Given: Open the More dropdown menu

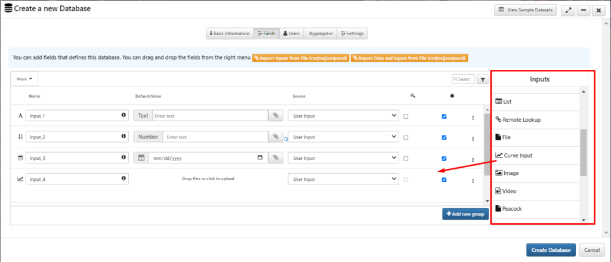Looking at the screenshot, I should [x=24, y=79].
